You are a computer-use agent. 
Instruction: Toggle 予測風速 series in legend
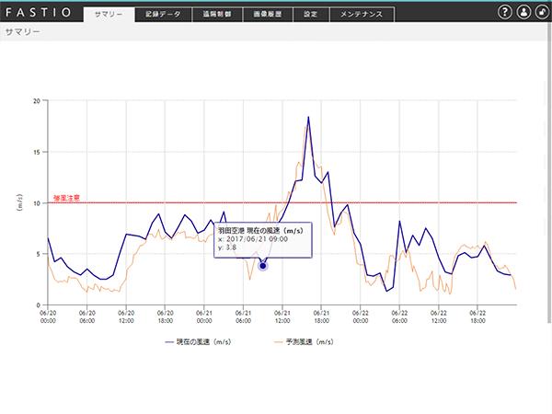pos(305,340)
